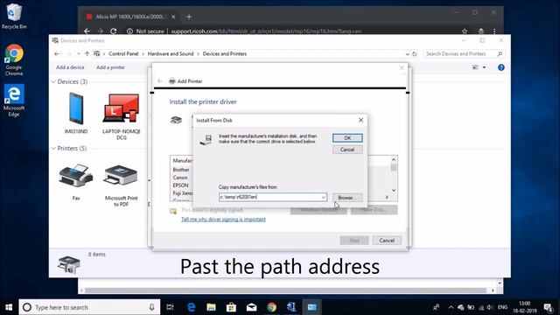Click Cancel in the Add Printer wizard
Image resolution: width=560 pixels, height=315 pixels.
click(387, 241)
